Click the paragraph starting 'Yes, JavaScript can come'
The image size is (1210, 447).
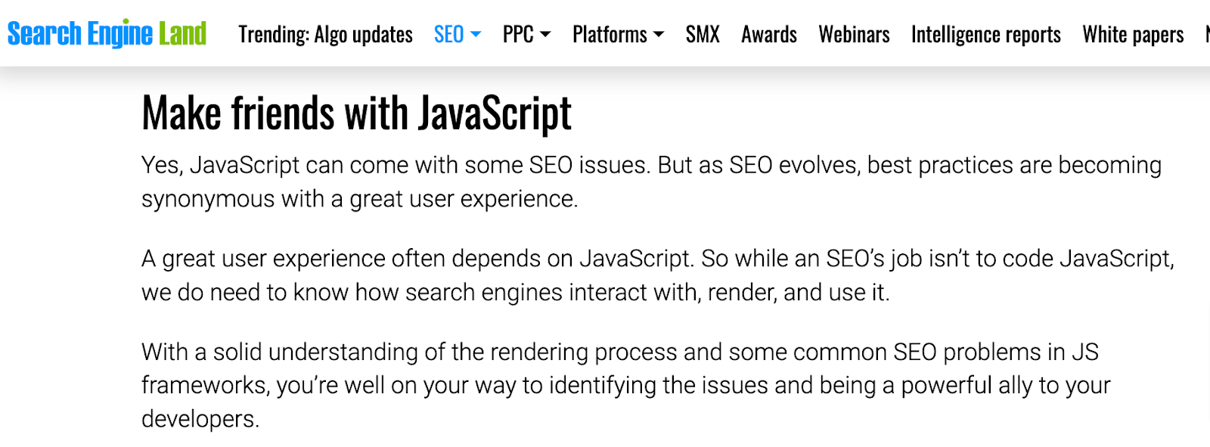click(650, 182)
